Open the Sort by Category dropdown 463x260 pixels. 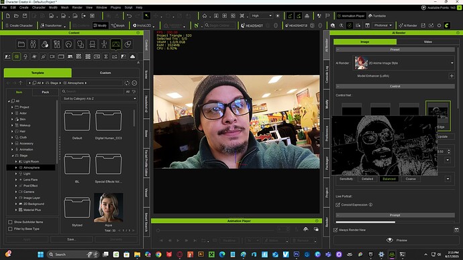tap(99, 99)
